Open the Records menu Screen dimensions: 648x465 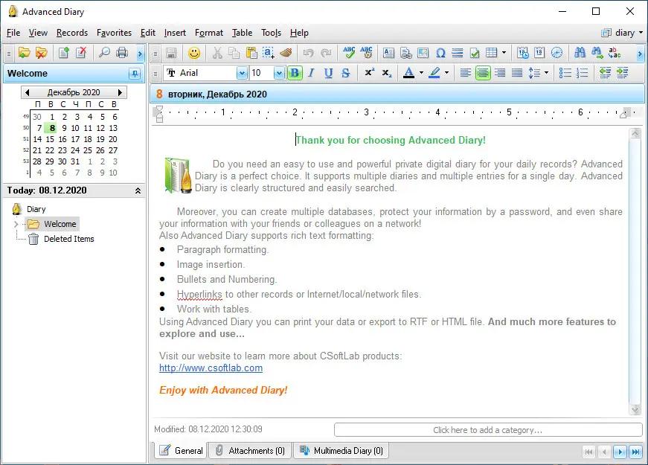pyautogui.click(x=71, y=33)
